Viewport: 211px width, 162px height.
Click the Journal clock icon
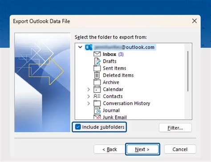pos(97,110)
